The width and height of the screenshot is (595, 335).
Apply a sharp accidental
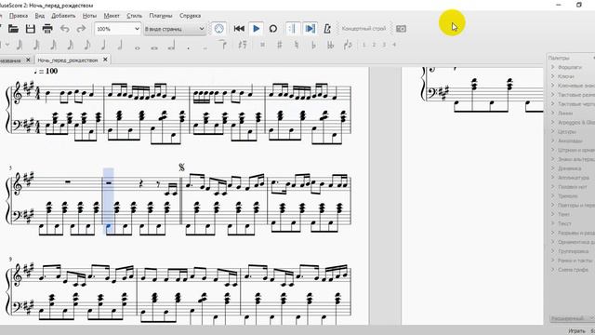(x=280, y=45)
